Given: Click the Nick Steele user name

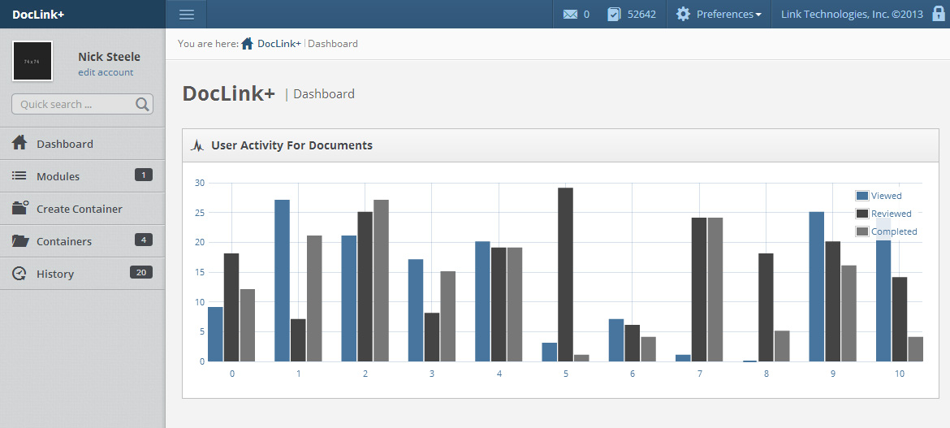Looking at the screenshot, I should click(109, 56).
